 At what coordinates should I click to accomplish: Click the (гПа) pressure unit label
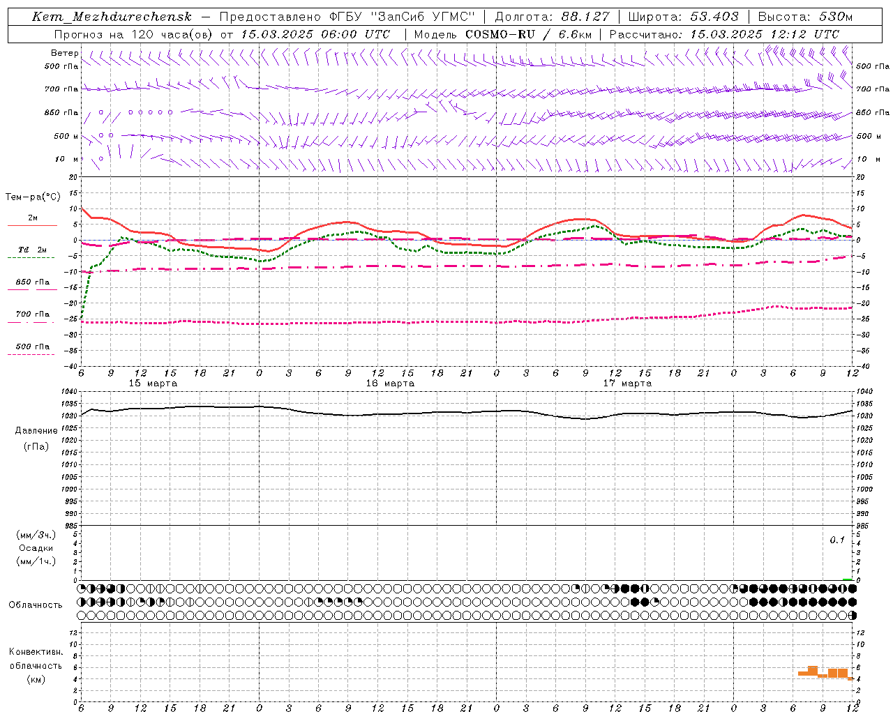point(36,446)
